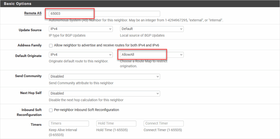Click the Send Community field label
The height and width of the screenshot is (139, 280).
tap(28, 76)
